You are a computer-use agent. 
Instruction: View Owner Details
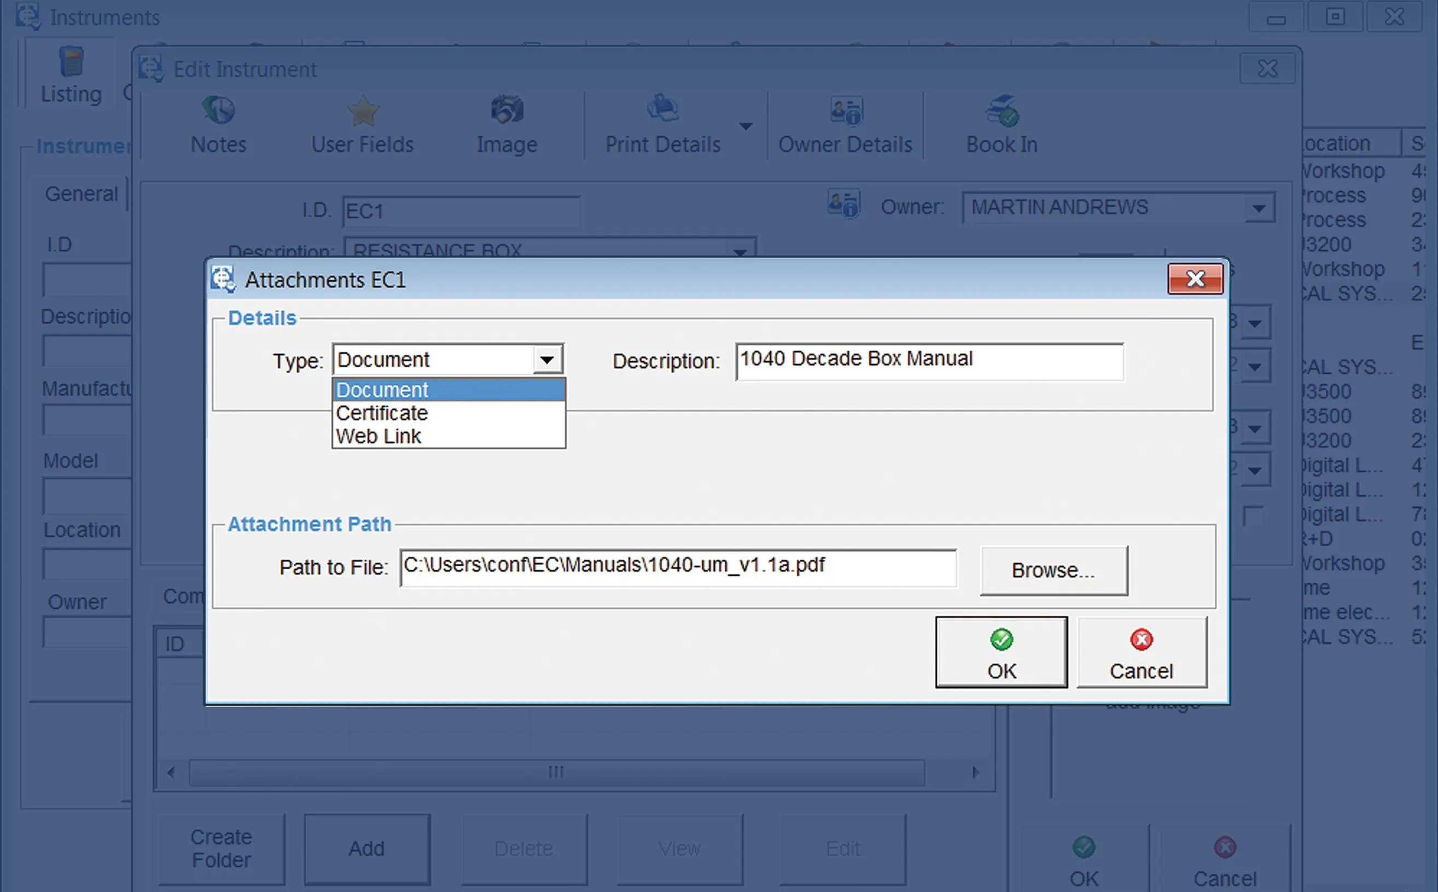845,124
